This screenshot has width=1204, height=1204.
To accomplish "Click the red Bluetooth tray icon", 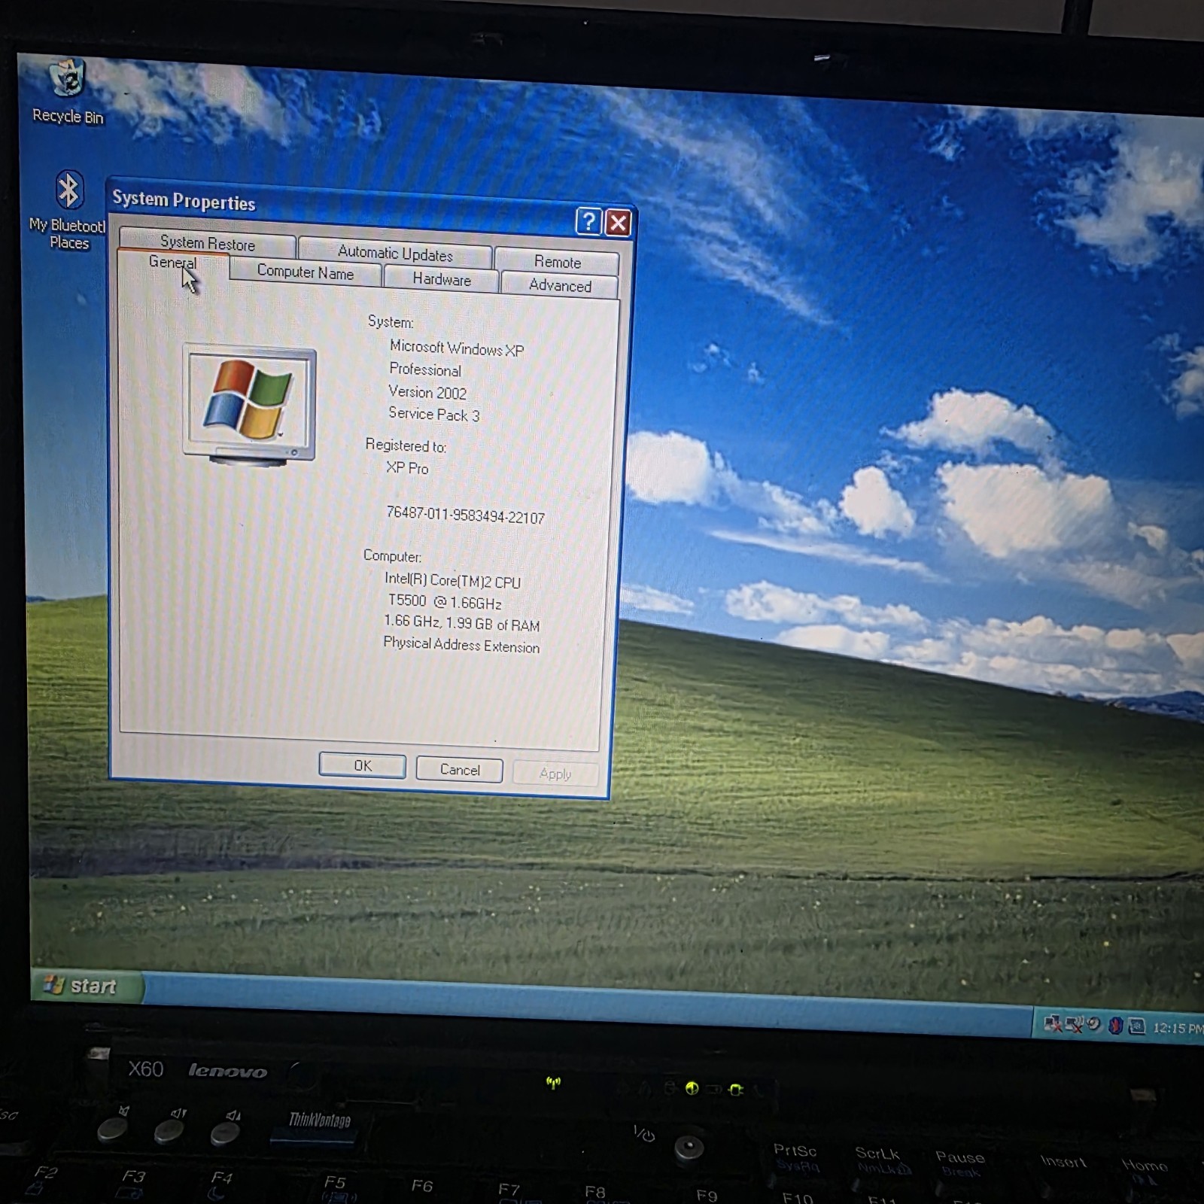I will click(1116, 1026).
